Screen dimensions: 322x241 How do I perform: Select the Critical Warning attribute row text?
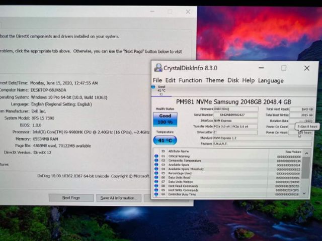click(x=179, y=156)
